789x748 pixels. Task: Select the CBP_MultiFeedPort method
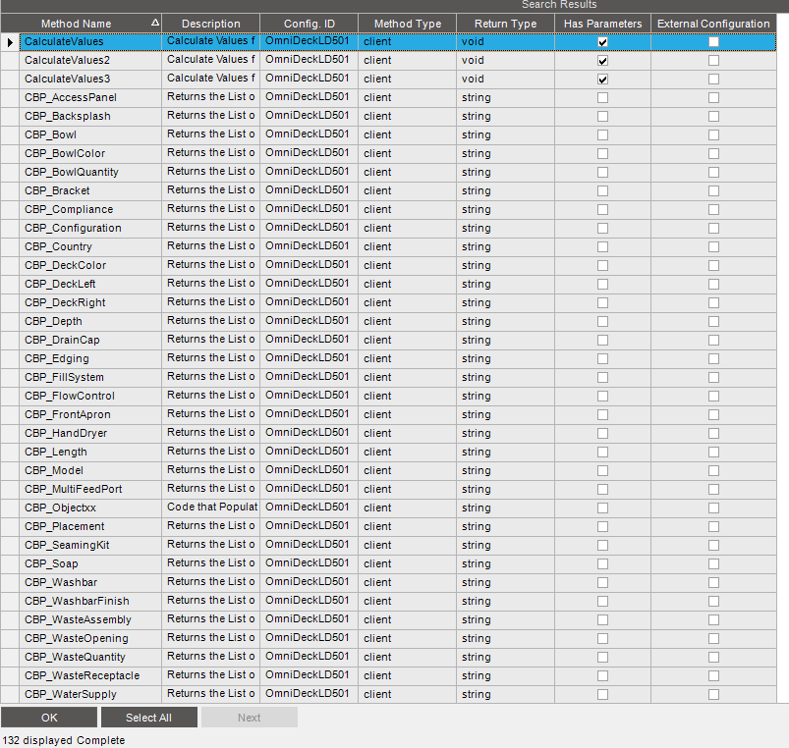pos(74,489)
